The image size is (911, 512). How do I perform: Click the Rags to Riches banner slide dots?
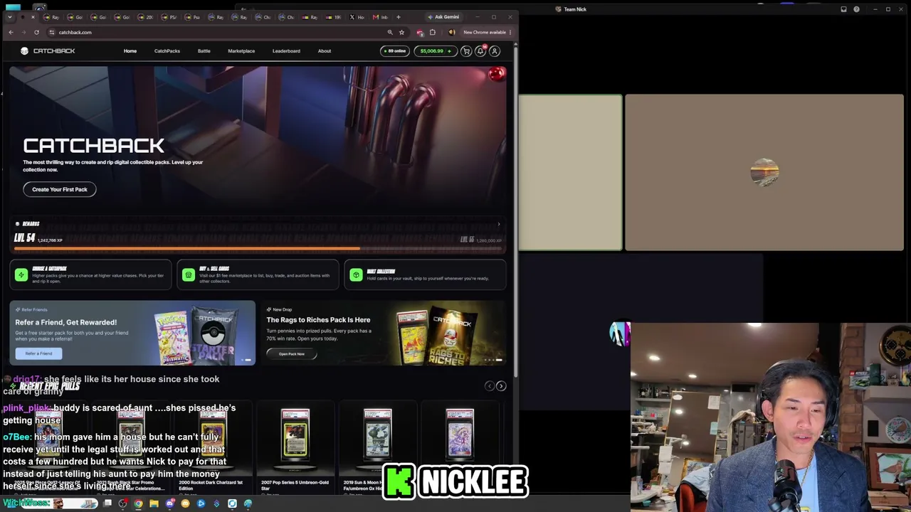(493, 360)
